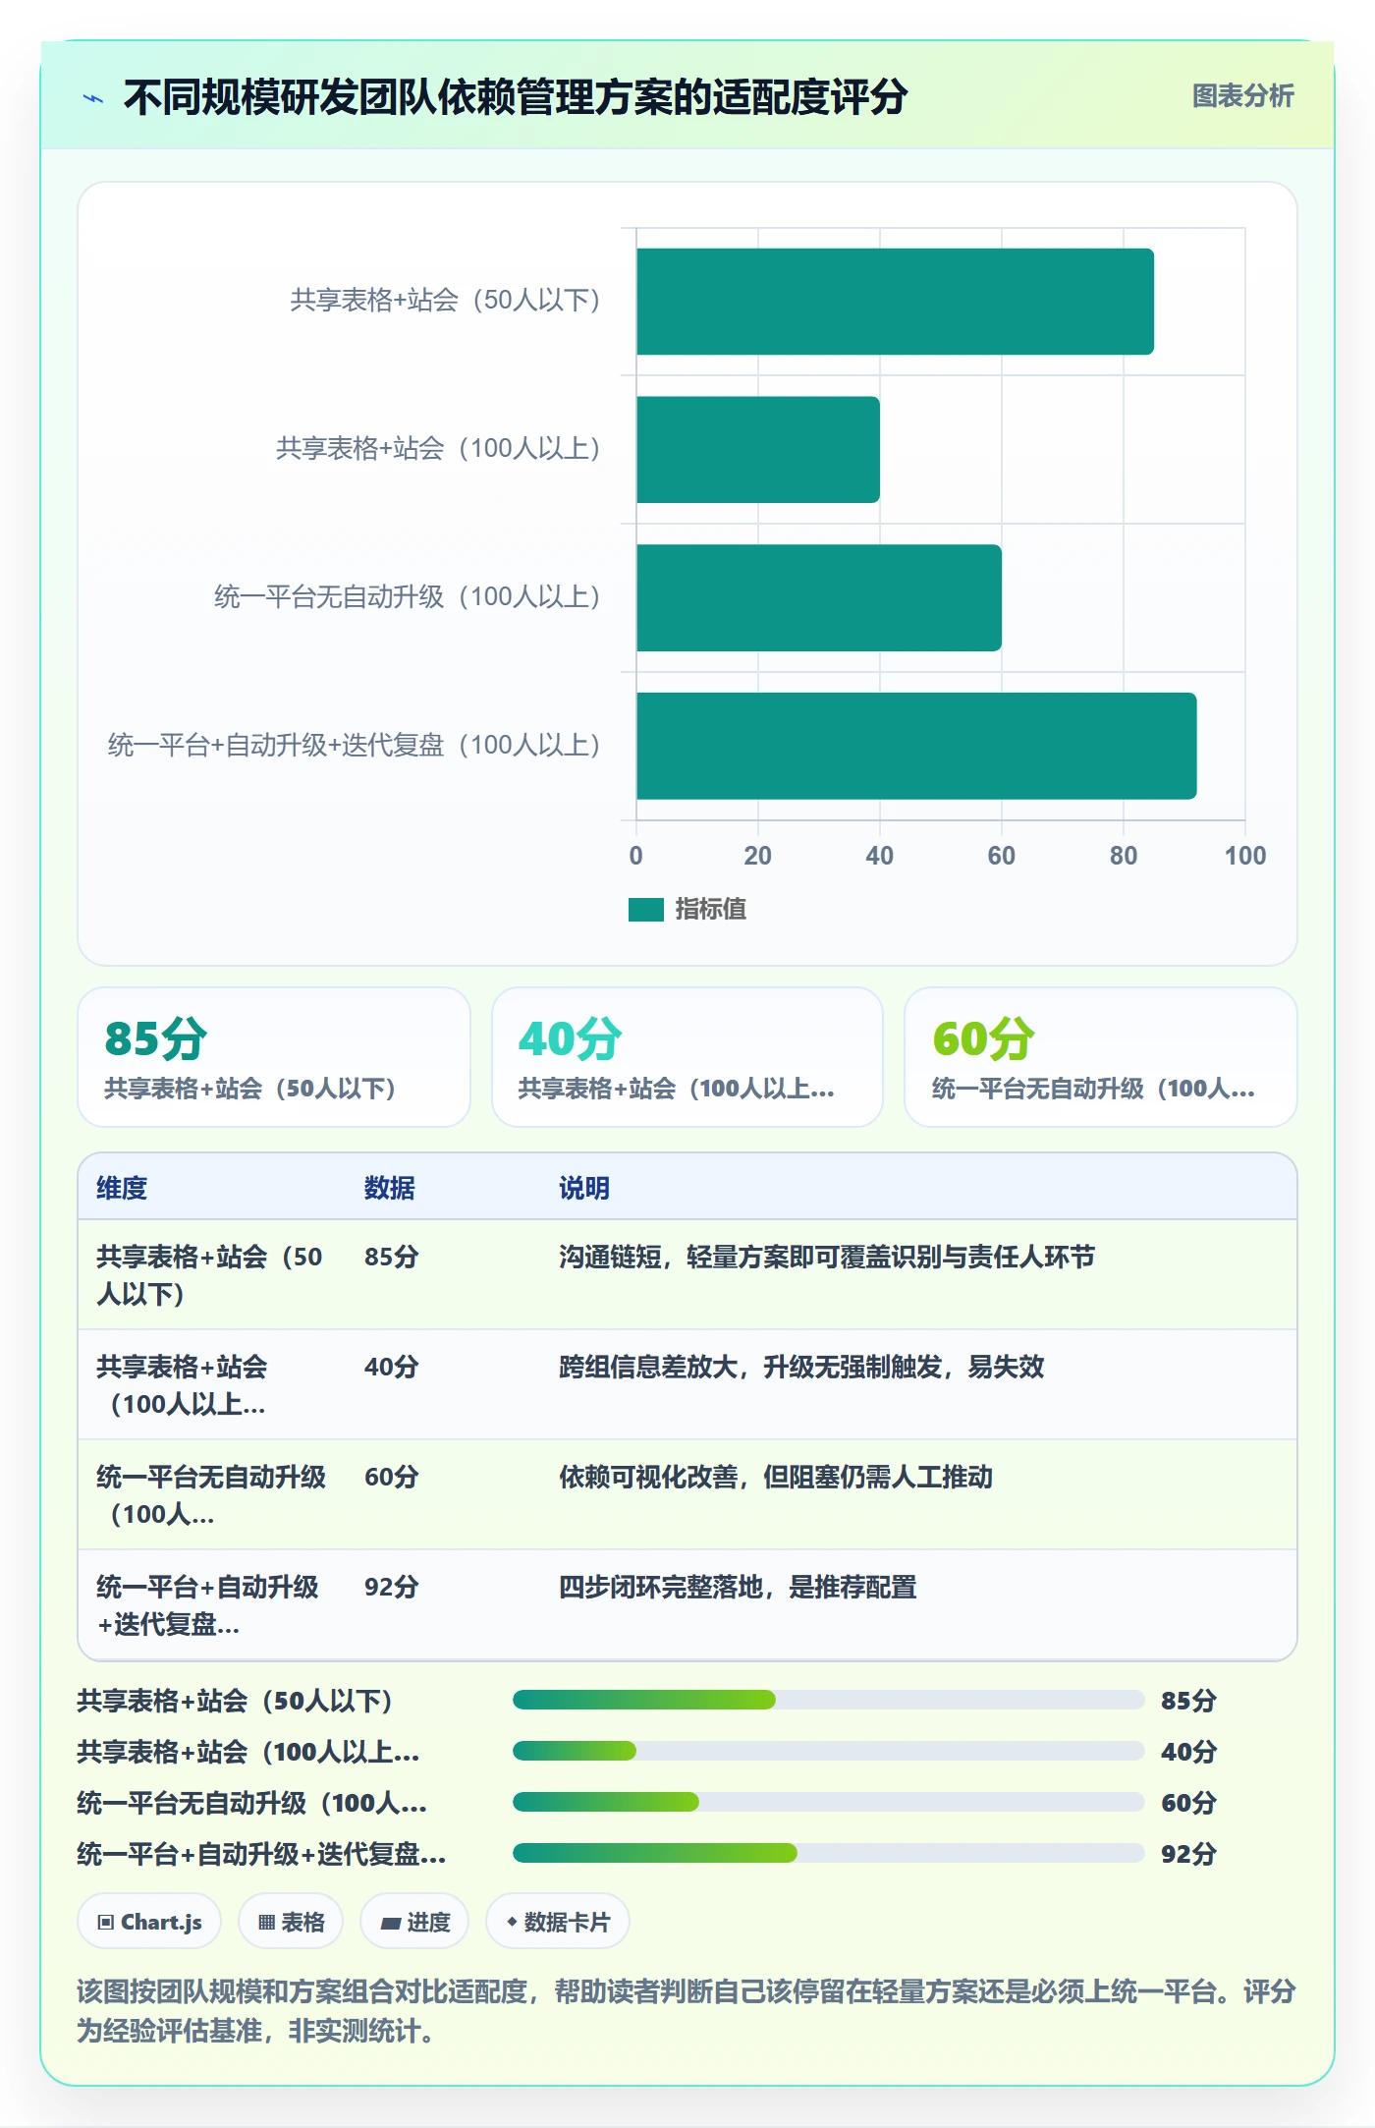
Task: Toggle the 指标值 legend color swatch
Action: [x=646, y=910]
